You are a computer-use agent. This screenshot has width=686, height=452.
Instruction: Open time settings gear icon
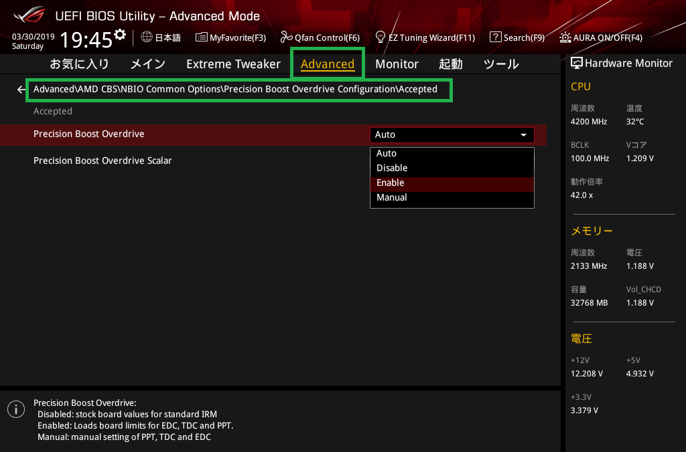pos(120,35)
